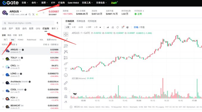Image resolution: width=202 pixels, height=112 pixels.
Task: Switch to 代币检测 tab
Action: coord(92,21)
